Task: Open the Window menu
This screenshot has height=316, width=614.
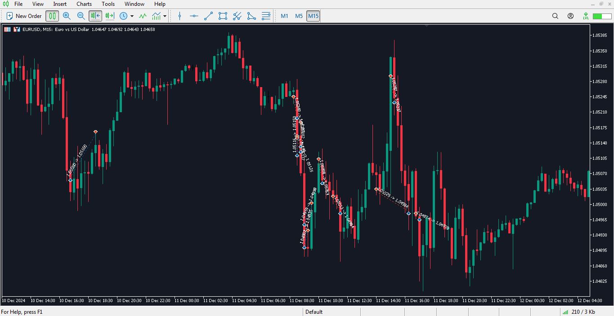Action: (x=134, y=4)
